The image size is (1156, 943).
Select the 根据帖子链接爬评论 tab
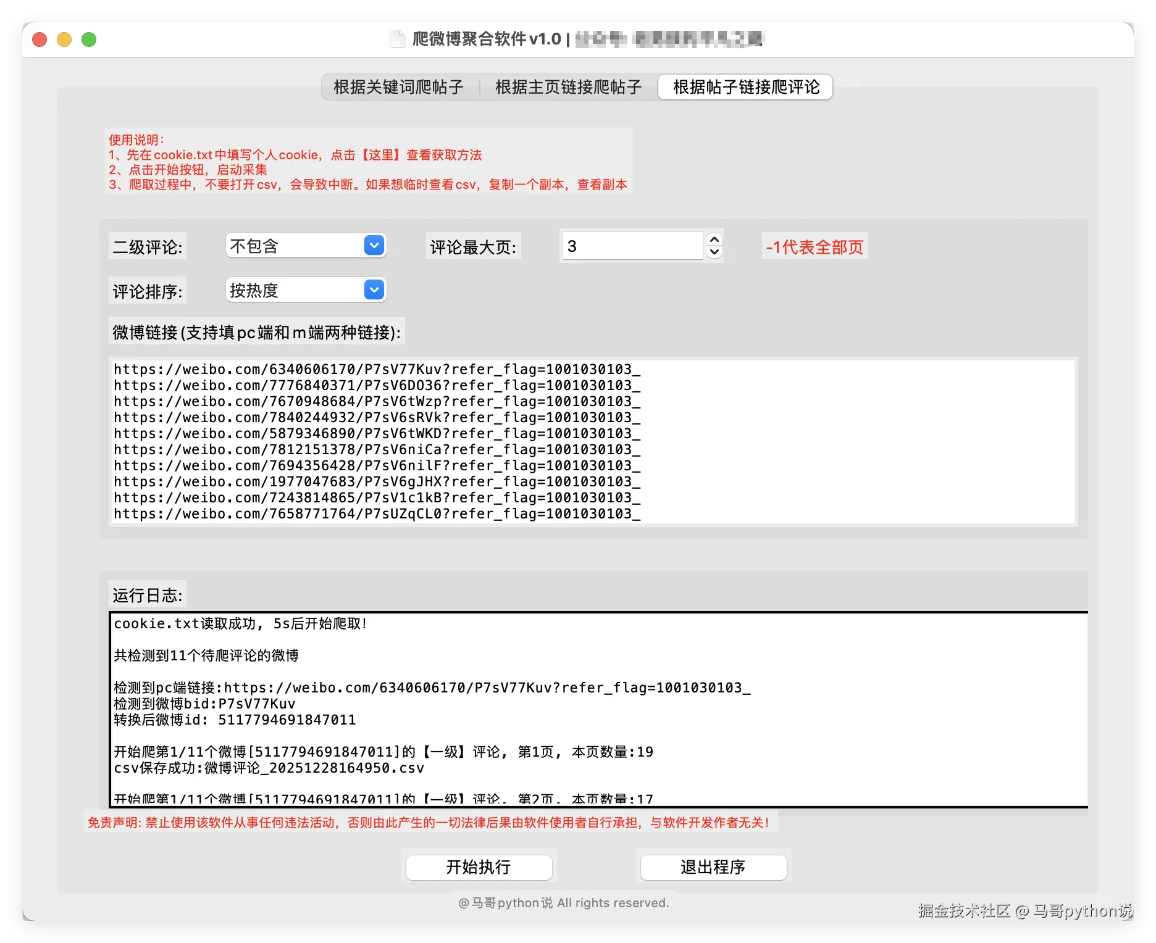tap(745, 87)
